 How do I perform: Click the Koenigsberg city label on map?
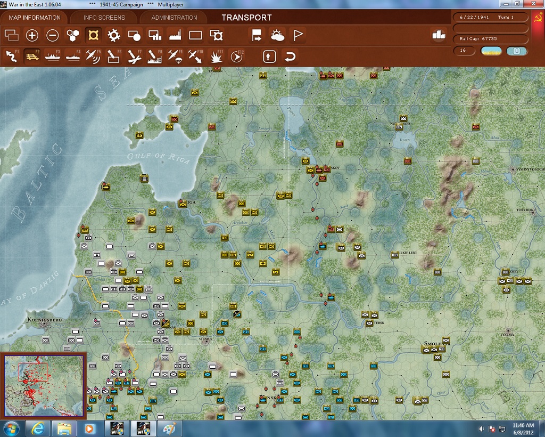tap(45, 319)
